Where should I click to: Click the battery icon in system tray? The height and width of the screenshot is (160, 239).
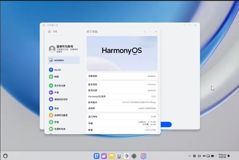coord(213,156)
